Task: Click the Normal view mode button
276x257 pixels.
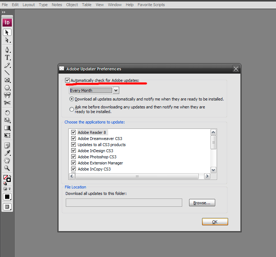Action: coord(7,207)
